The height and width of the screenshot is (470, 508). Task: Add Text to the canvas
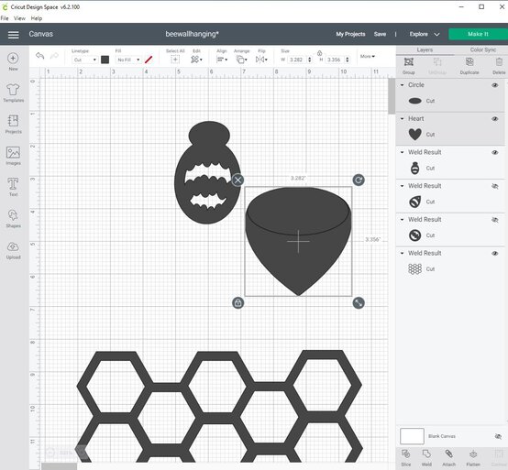tap(13, 187)
